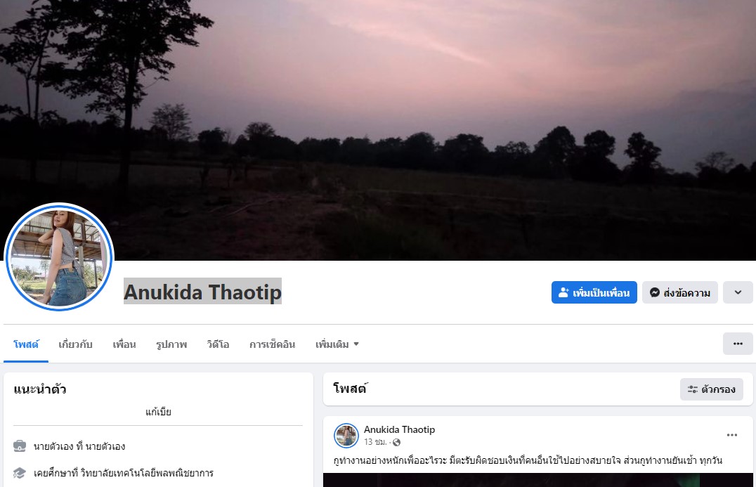Viewport: 756px width, 487px height.
Task: Click the add friend person icon
Action: coord(563,292)
